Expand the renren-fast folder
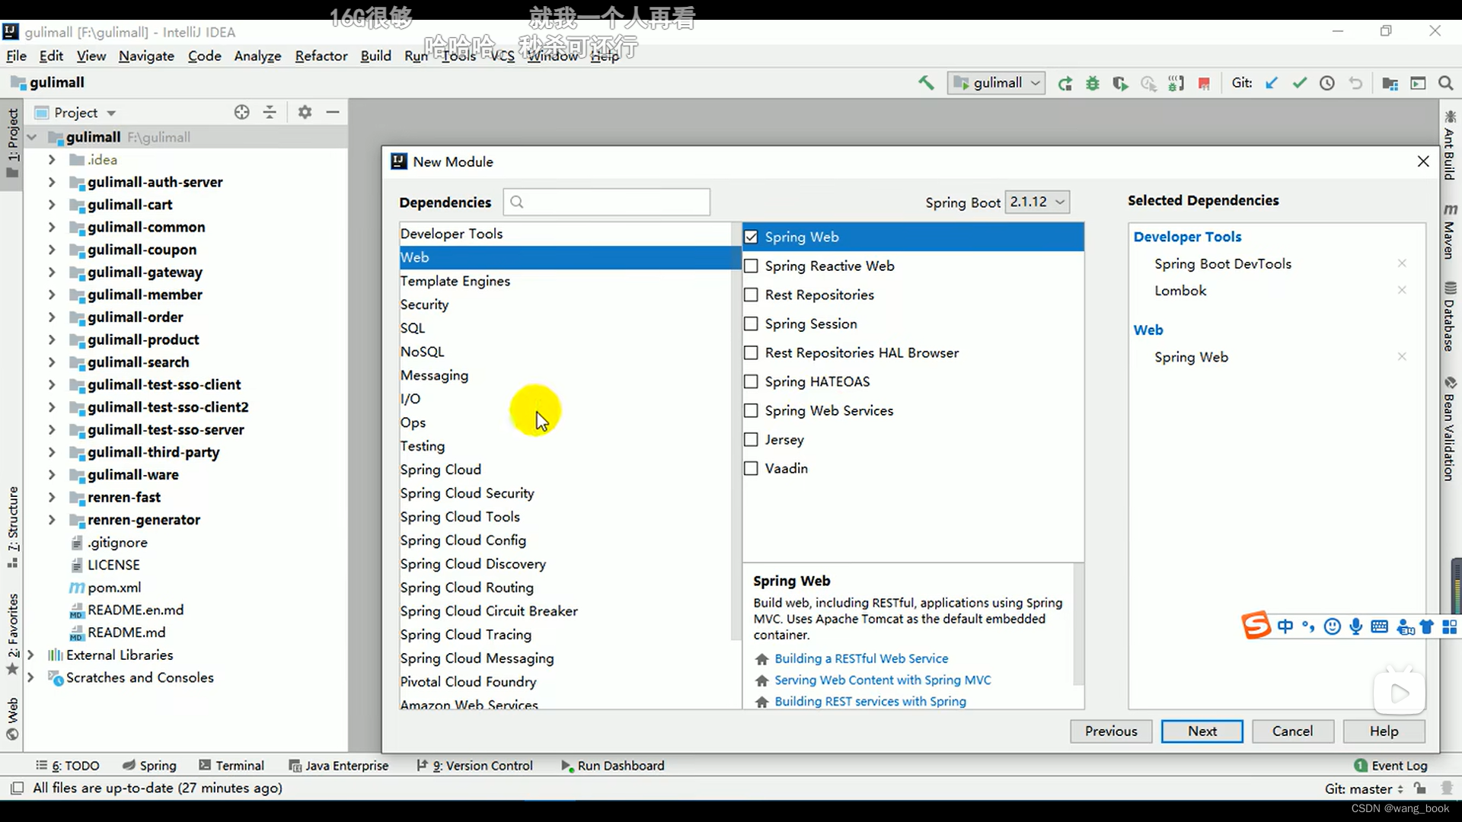The height and width of the screenshot is (822, 1462). point(52,497)
